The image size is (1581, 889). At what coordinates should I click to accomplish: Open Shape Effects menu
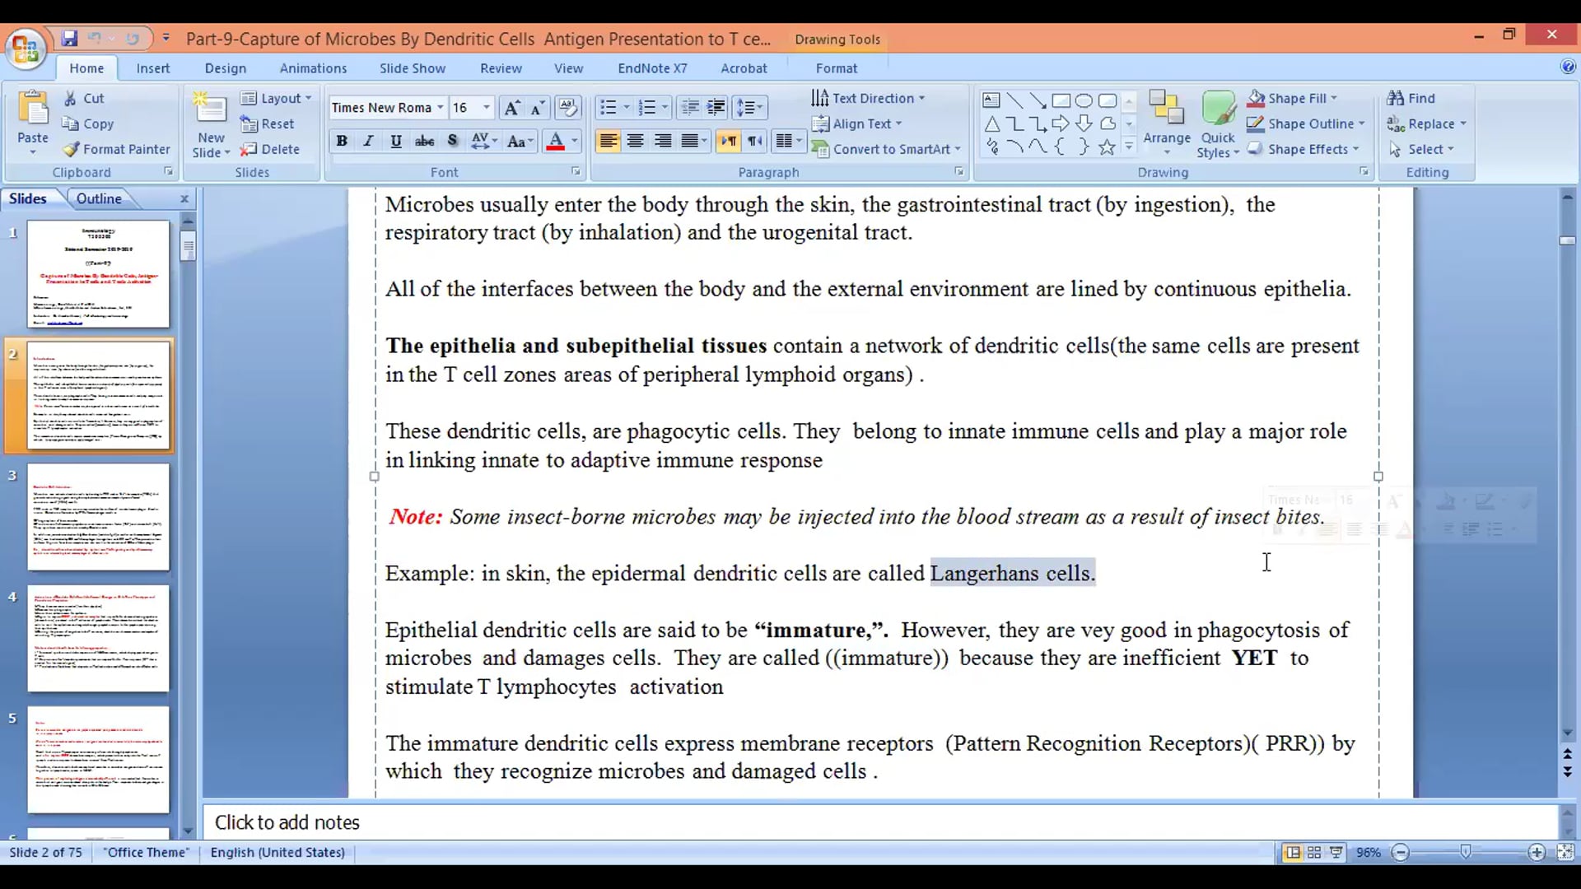[1303, 149]
